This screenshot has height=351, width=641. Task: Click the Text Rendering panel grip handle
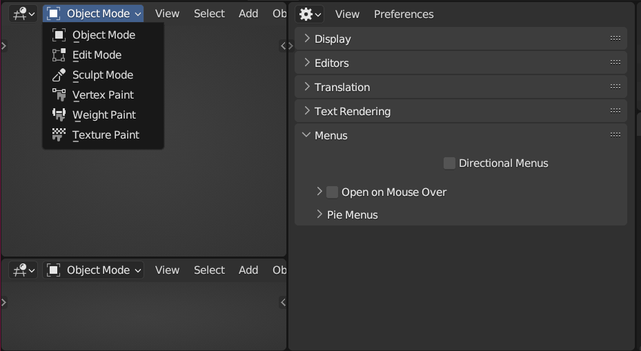(615, 111)
